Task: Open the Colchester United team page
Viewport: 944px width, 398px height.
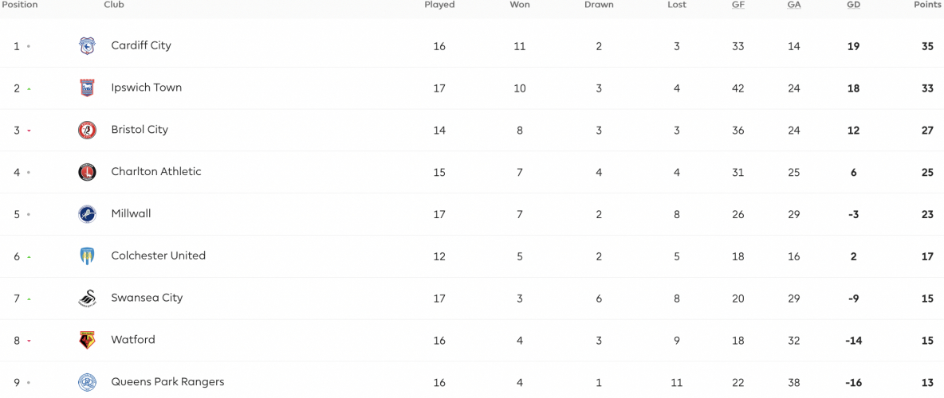Action: [x=159, y=256]
